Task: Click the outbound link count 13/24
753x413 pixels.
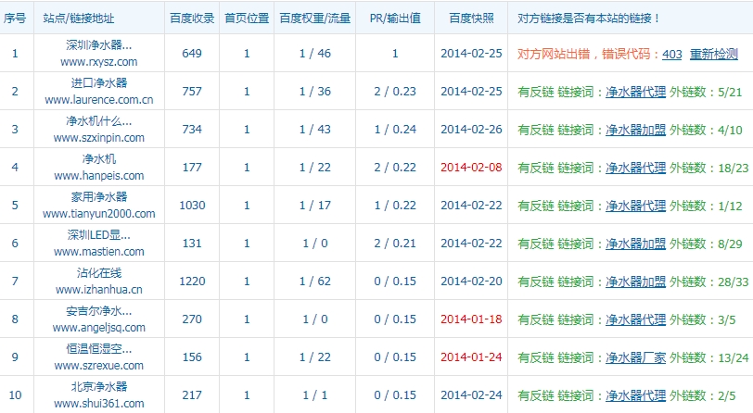Action: [x=734, y=357]
